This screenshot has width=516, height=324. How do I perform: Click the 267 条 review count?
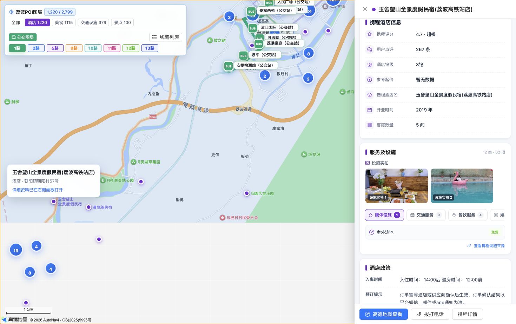click(x=423, y=49)
